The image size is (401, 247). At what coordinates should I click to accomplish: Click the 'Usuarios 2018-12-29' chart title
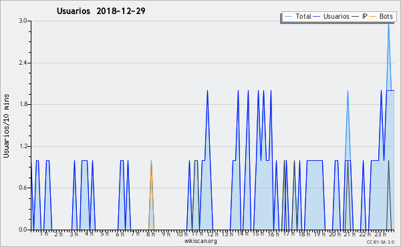coord(101,11)
